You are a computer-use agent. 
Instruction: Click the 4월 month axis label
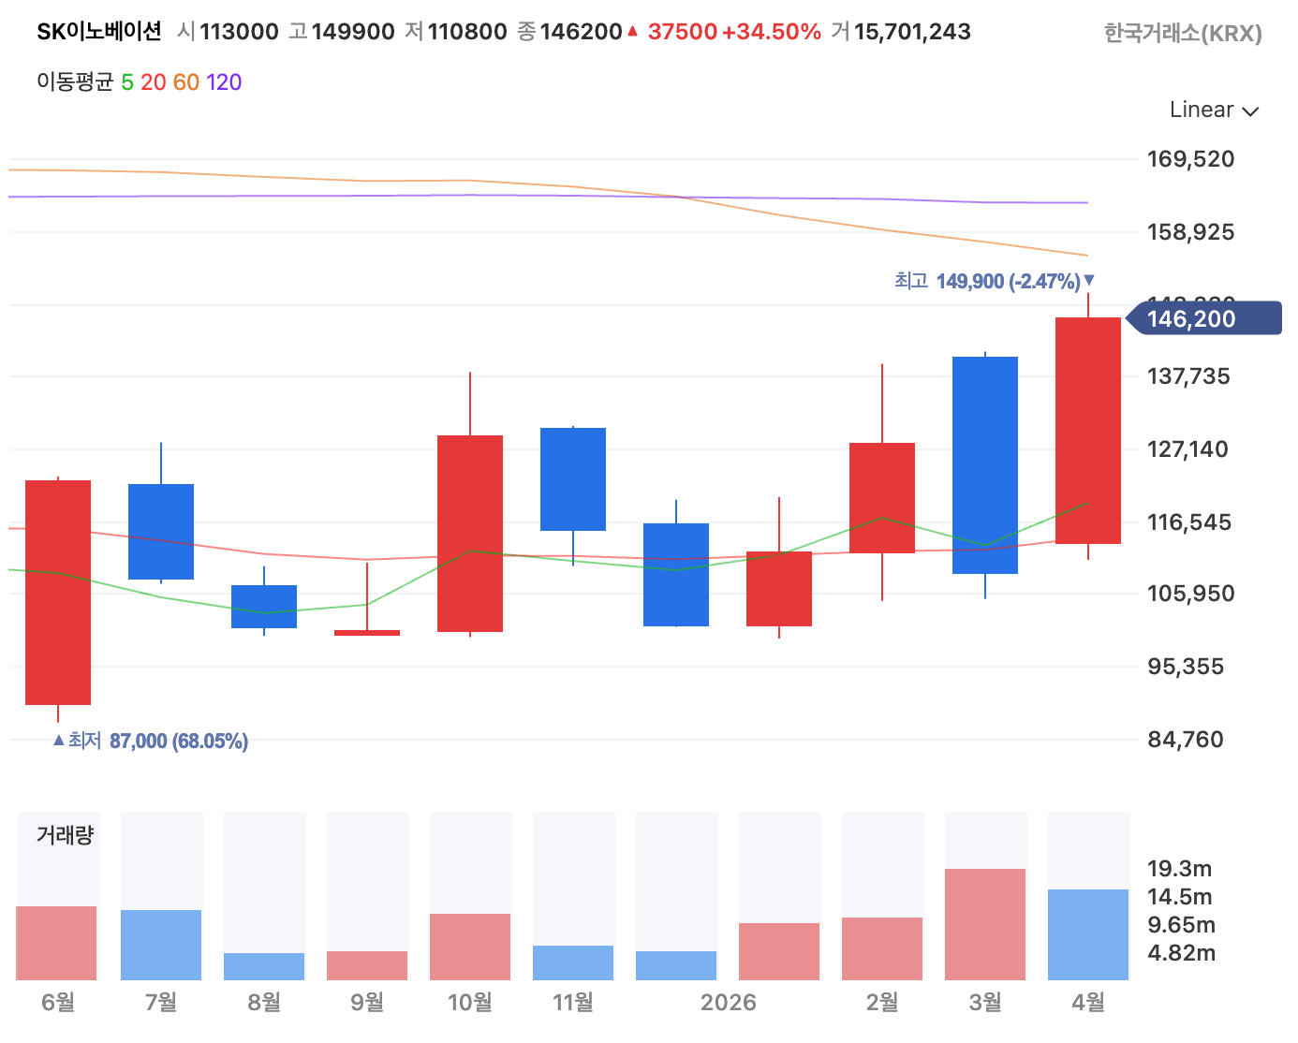pos(1088,1003)
